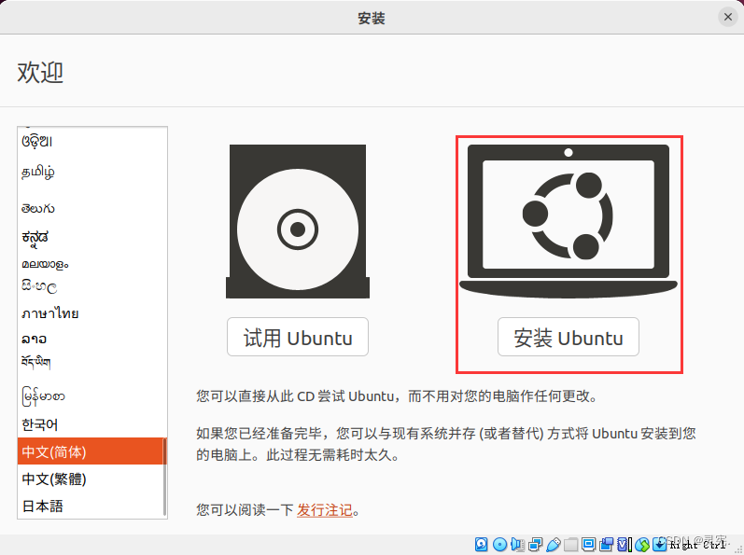Click the laptop with Ubuntu logo illustration
Screen dimensions: 744x555
pyautogui.click(x=569, y=221)
